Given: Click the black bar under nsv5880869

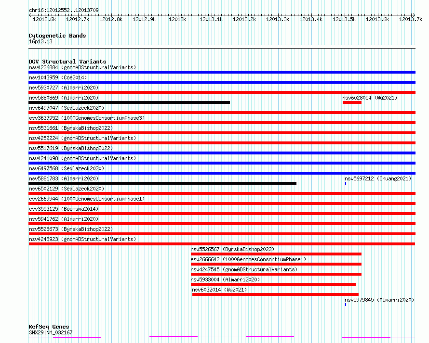Looking at the screenshot, I should (129, 102).
